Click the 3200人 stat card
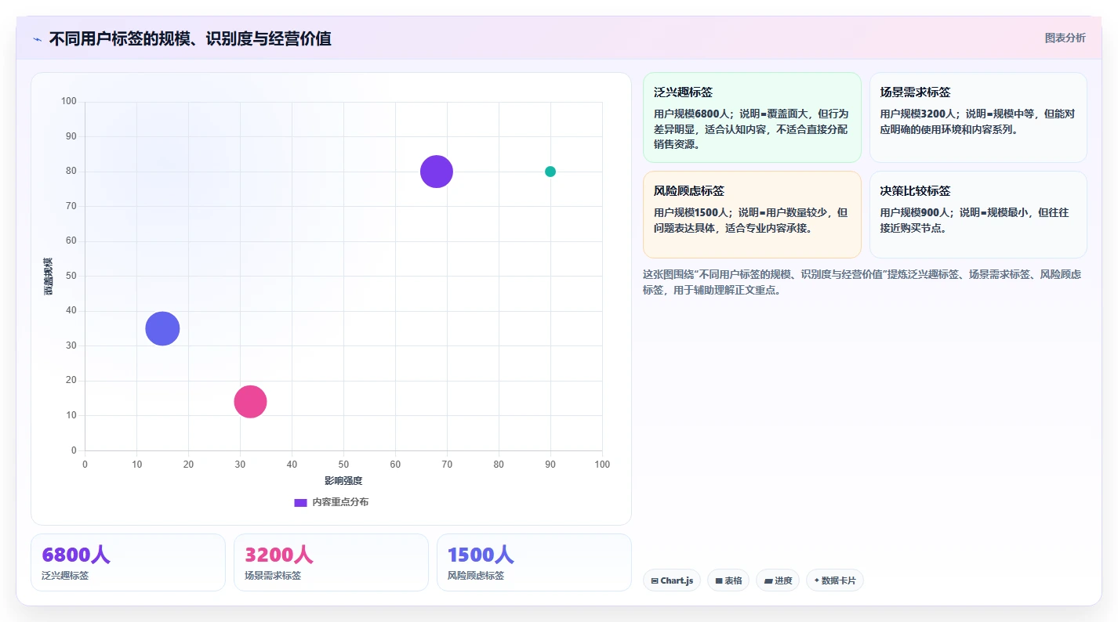This screenshot has height=622, width=1118. point(331,562)
